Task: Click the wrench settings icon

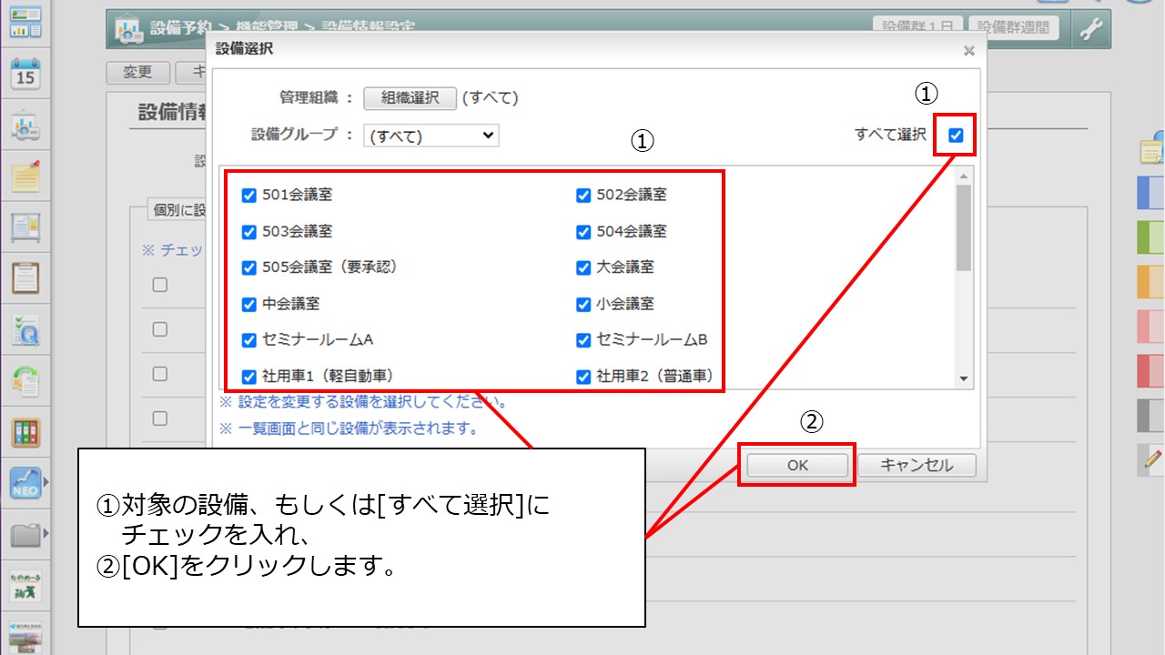Action: pyautogui.click(x=1090, y=29)
